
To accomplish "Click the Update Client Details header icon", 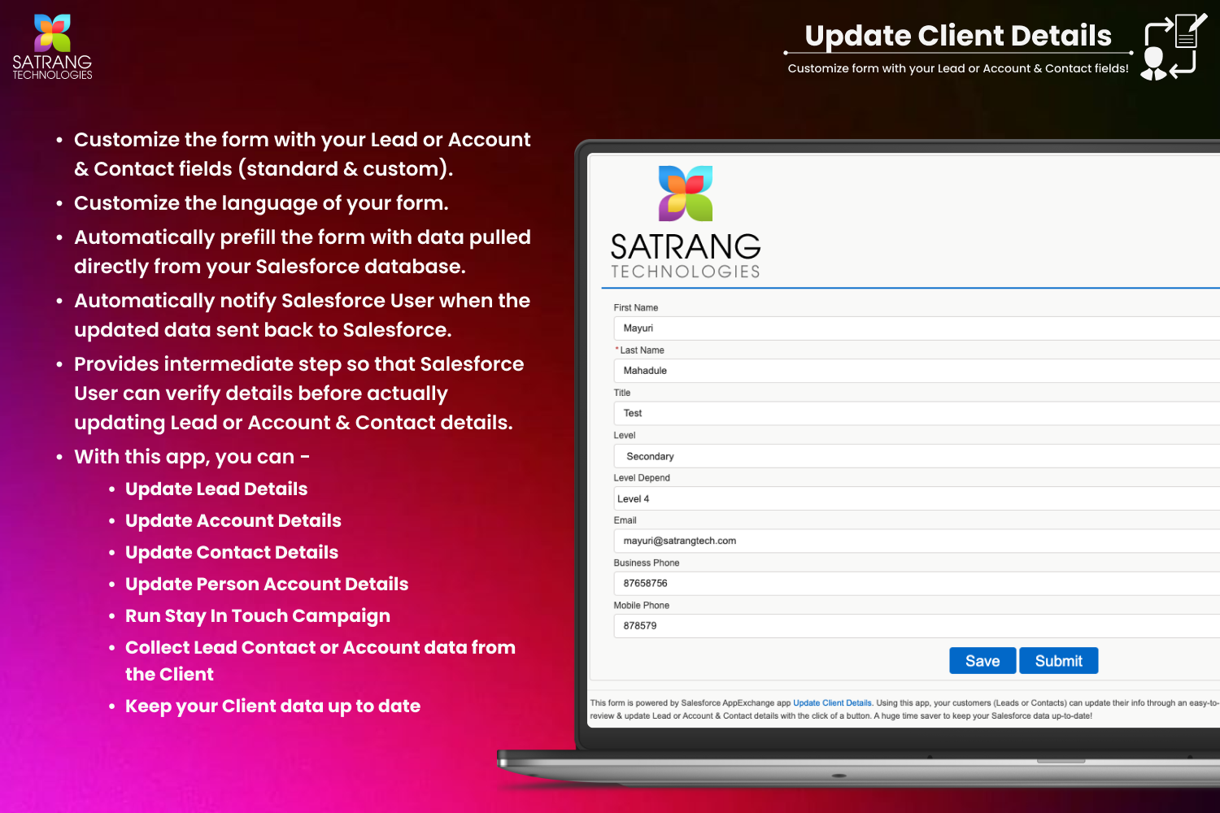I will (x=1174, y=46).
